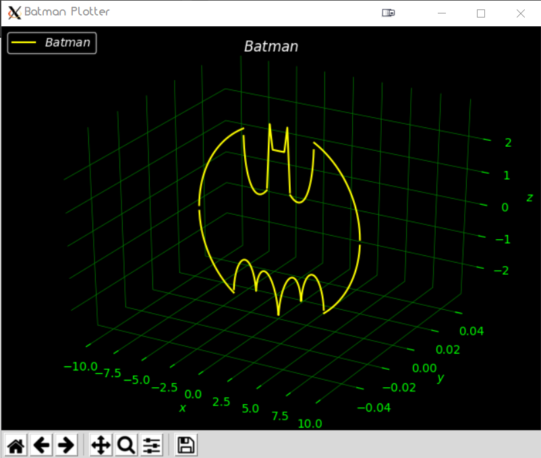Image resolution: width=541 pixels, height=458 pixels.
Task: Go back to previous view arrow
Action: pos(41,445)
